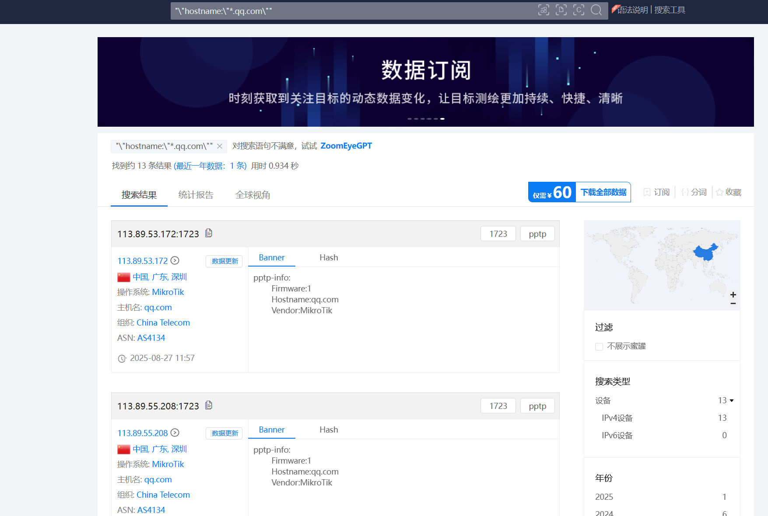Click the 下载全部数据 button
This screenshot has height=516, width=768.
[x=603, y=192]
